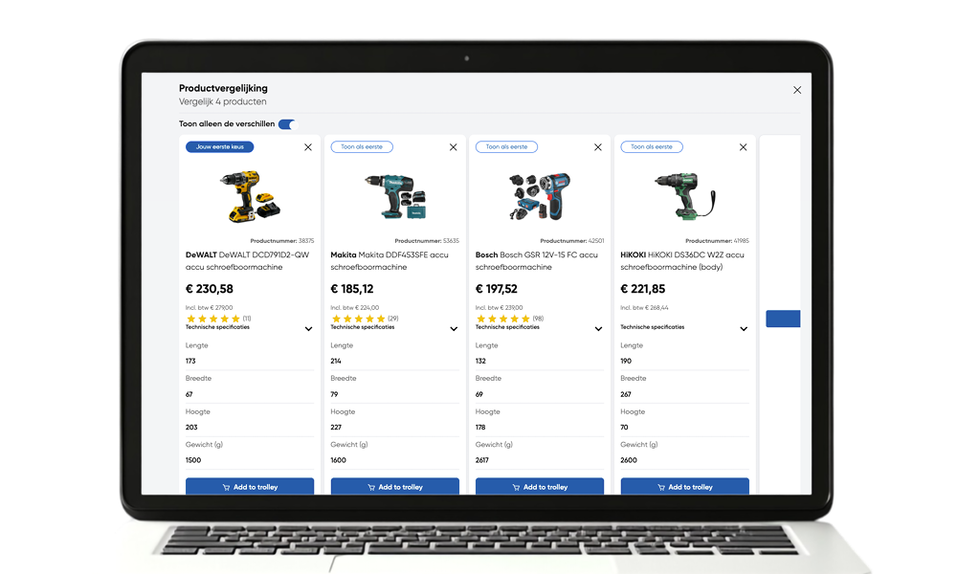Add Makita drill to trolley
Viewport: 957px width, 574px height.
point(395,487)
